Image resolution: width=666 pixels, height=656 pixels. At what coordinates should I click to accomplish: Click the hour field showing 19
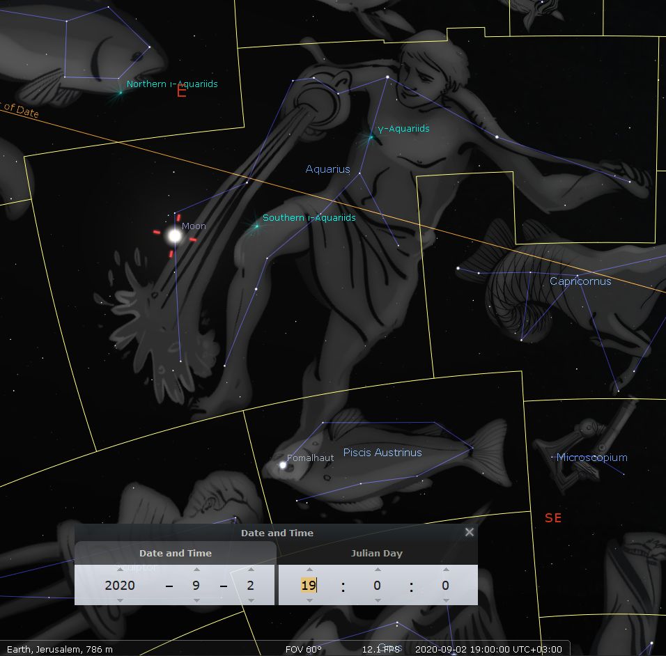coord(309,585)
